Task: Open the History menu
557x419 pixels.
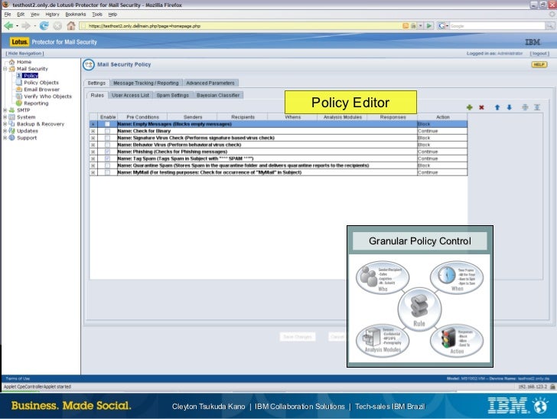Action: click(x=52, y=15)
